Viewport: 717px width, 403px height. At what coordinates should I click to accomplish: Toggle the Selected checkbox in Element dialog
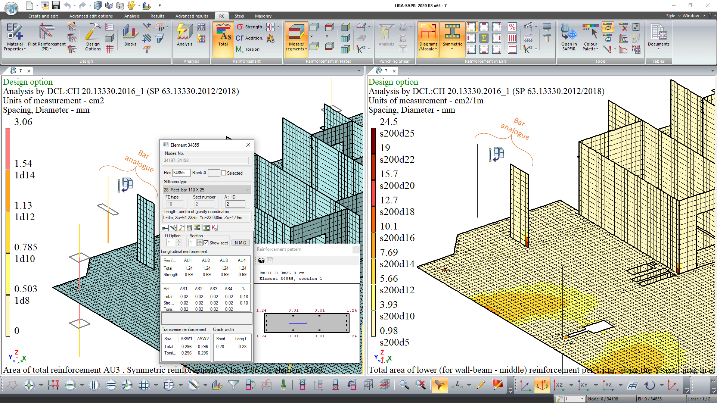[x=224, y=173]
